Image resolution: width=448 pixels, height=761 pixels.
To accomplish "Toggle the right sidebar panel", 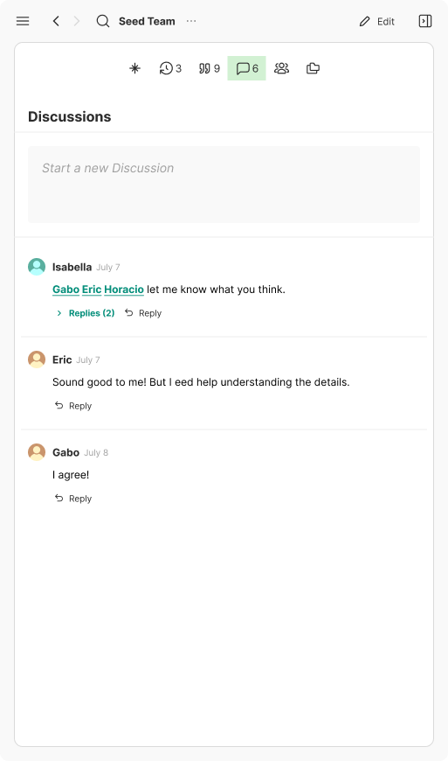I will coord(424,21).
